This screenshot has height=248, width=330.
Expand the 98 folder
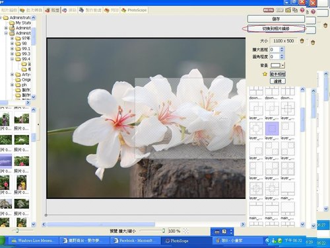click(x=12, y=44)
